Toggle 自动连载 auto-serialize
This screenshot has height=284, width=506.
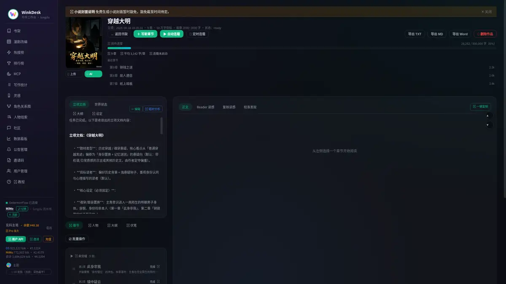coord(172,34)
